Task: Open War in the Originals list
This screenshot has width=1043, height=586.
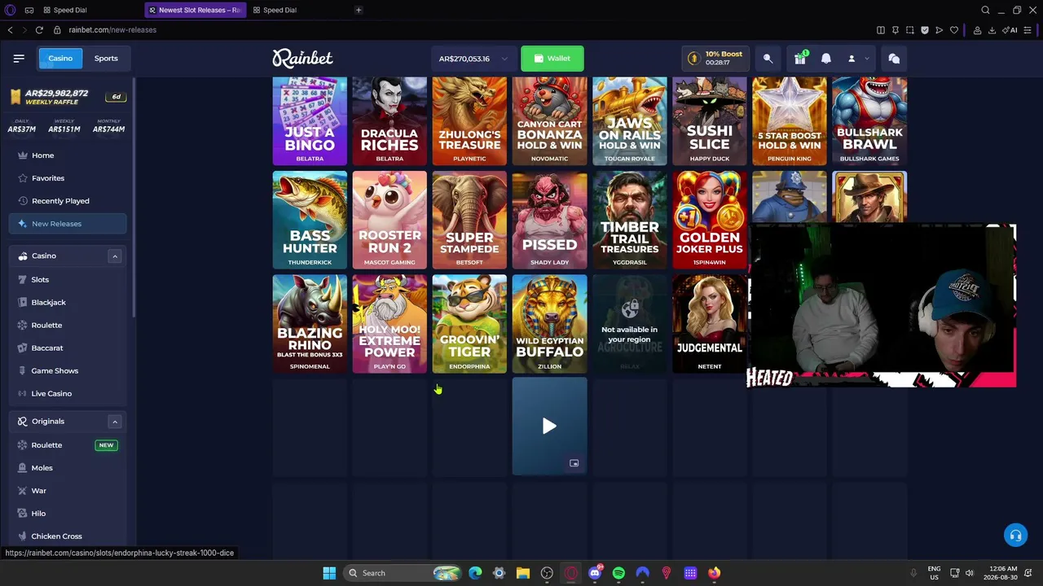Action: (x=68, y=491)
